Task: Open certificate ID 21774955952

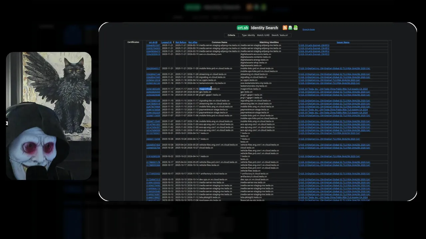Action: tap(153, 174)
